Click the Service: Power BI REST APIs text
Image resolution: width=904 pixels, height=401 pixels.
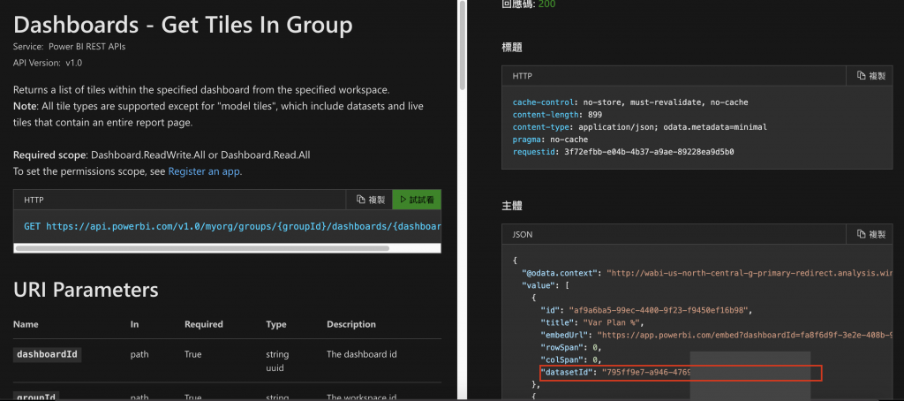point(69,47)
